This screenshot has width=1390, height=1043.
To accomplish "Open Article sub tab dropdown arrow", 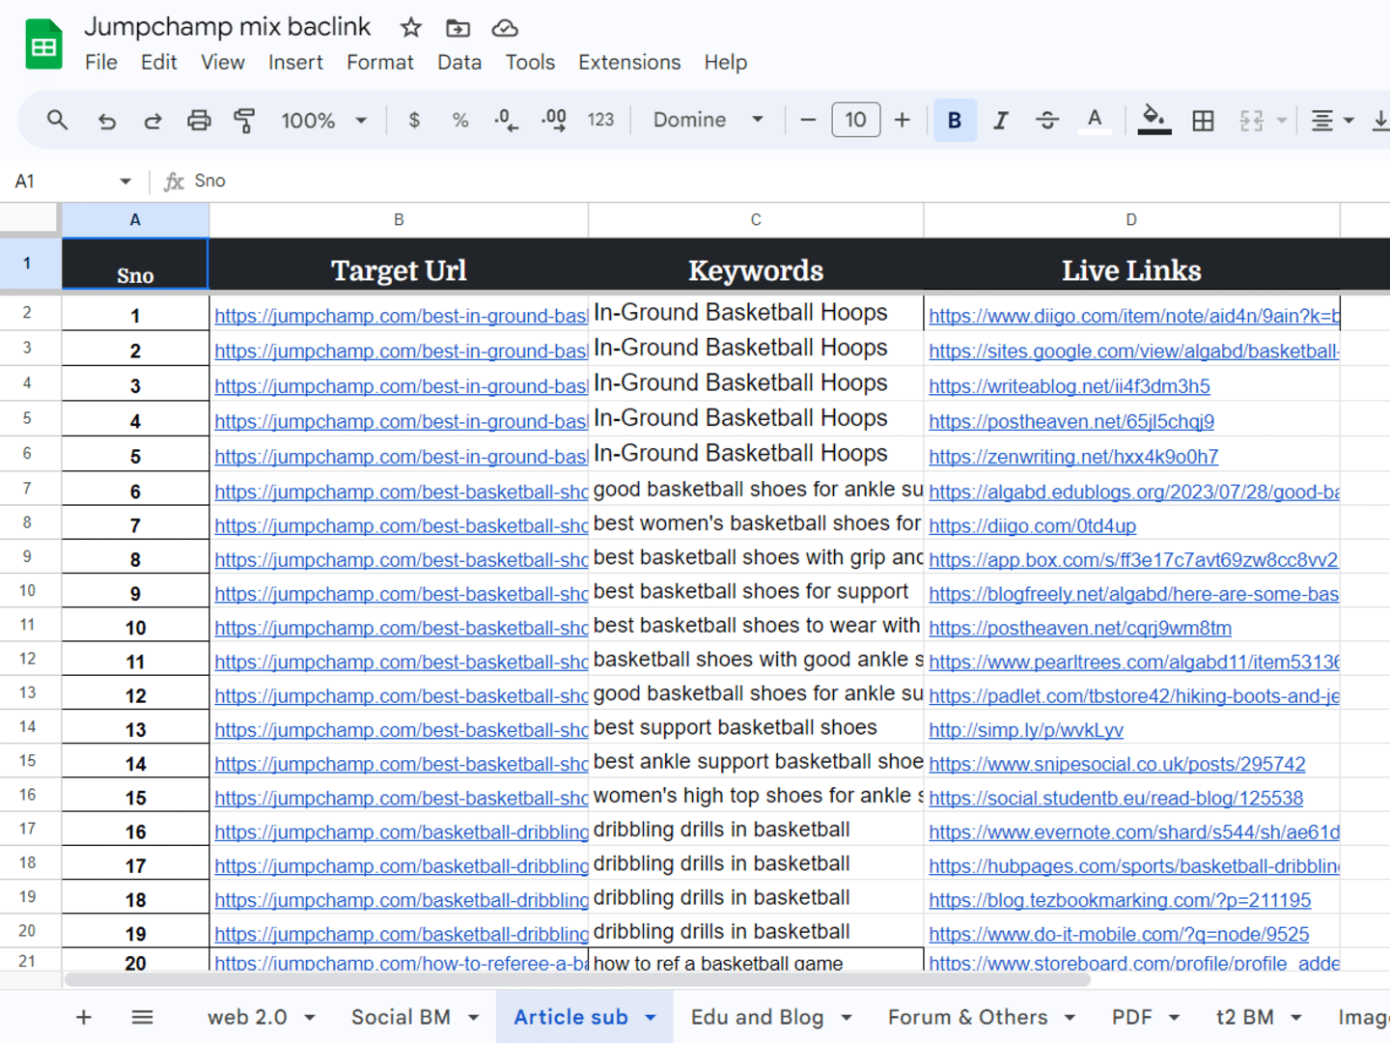I will point(651,1018).
